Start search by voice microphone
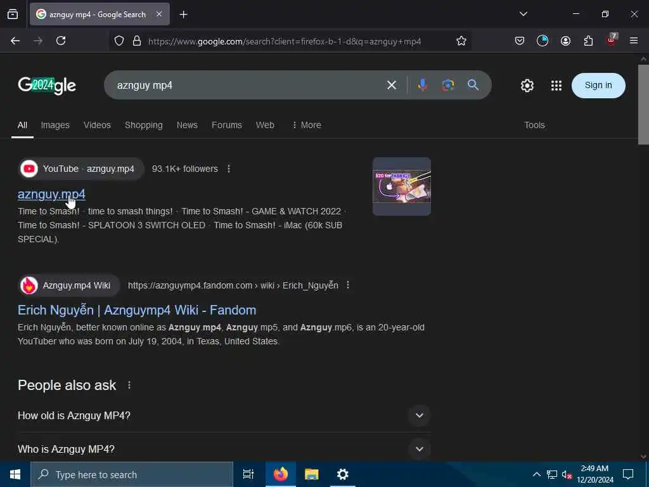Image resolution: width=649 pixels, height=487 pixels. click(423, 86)
